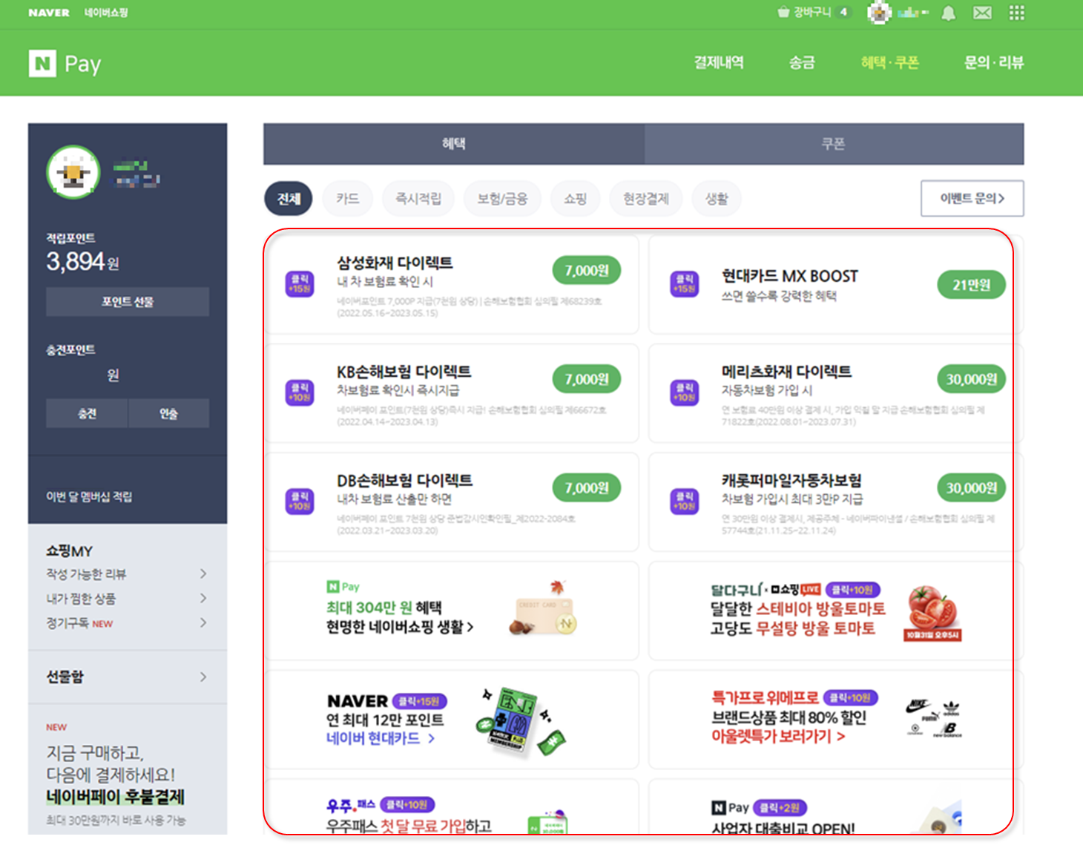Open the Naver services grid menu
Image resolution: width=1083 pixels, height=845 pixels.
(1017, 13)
